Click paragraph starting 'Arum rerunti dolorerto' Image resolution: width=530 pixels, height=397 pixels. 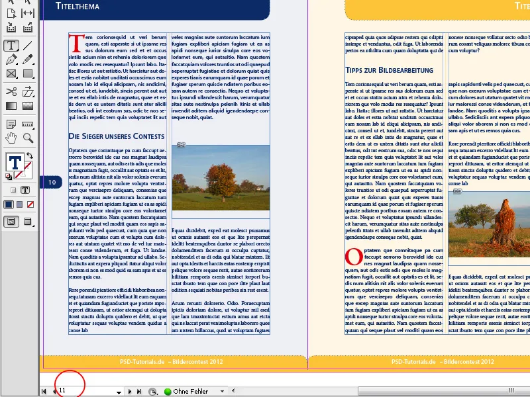[221, 317]
